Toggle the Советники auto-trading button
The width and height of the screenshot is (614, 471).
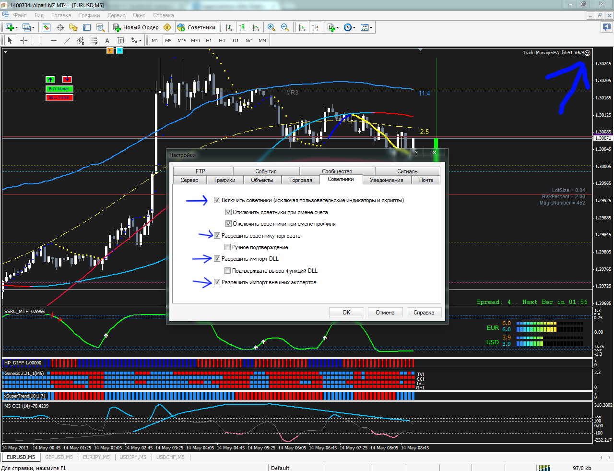(x=196, y=27)
